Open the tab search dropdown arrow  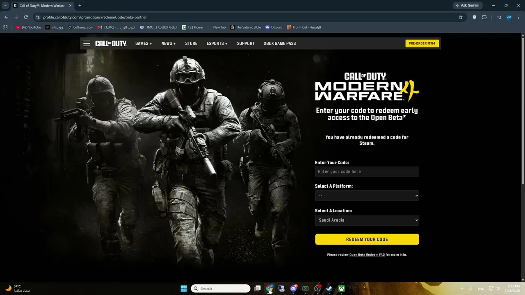coord(5,5)
